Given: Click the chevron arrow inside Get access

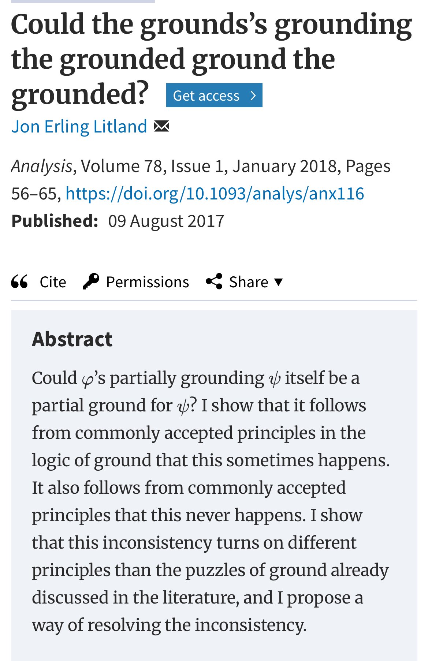Looking at the screenshot, I should (253, 96).
